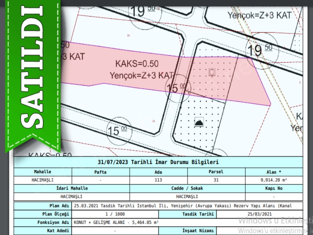Select the Plan Ölçeği 1 / 1000 cell
The width and height of the screenshot is (313, 235).
coord(114,214)
